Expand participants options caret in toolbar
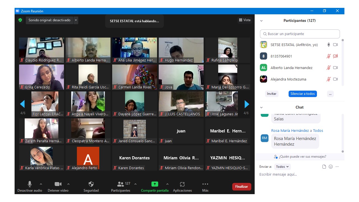Image resolution: width=359 pixels, height=202 pixels. pos(135,184)
